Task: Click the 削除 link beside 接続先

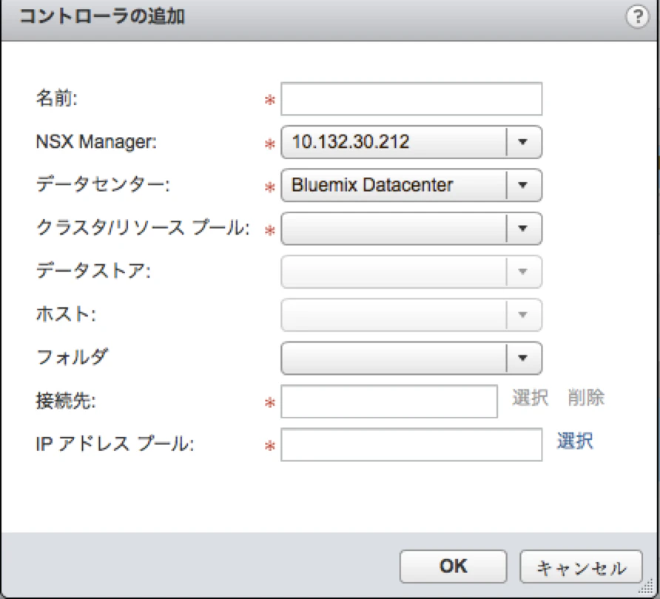Action: (x=586, y=398)
